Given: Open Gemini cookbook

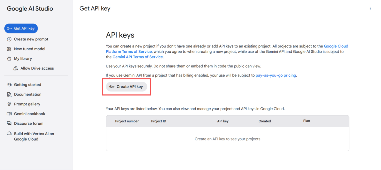Looking at the screenshot, I should (30, 114).
